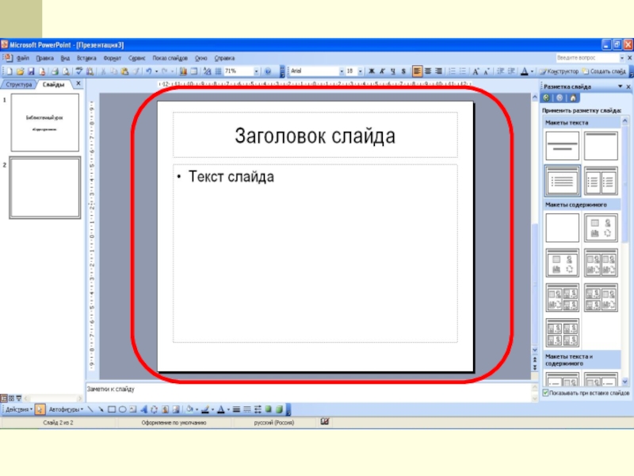Expand the font color dropdown arrow in formatting toolbar
634x476 pixels.
point(532,71)
